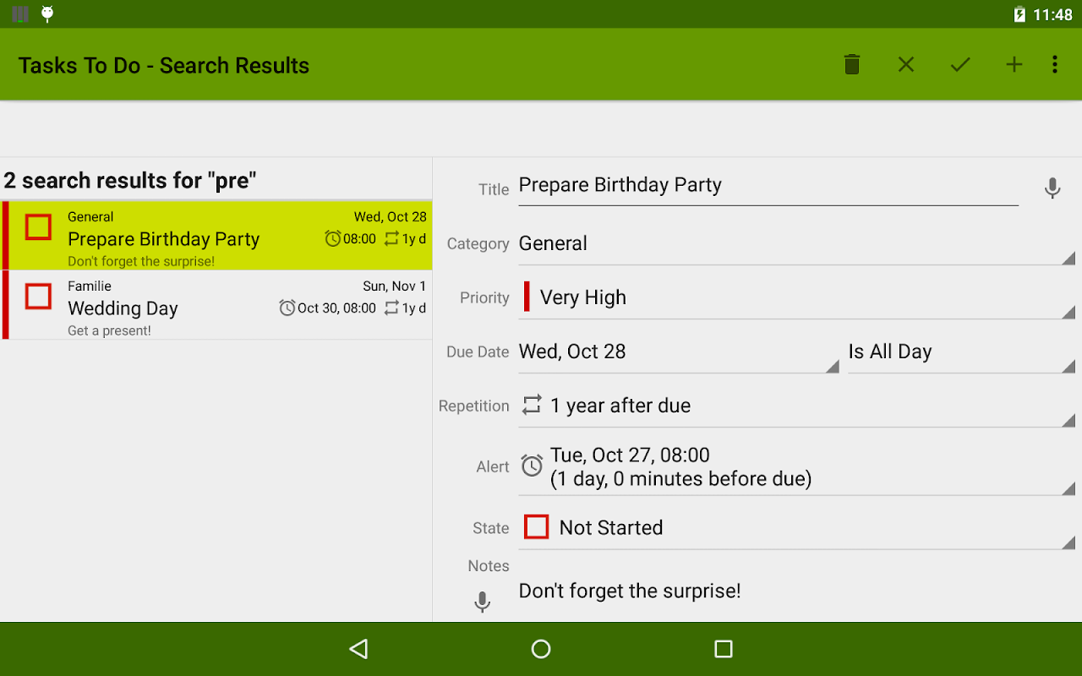The height and width of the screenshot is (676, 1082).
Task: Tap repeat icon on Wedding Day row
Action: click(x=391, y=308)
